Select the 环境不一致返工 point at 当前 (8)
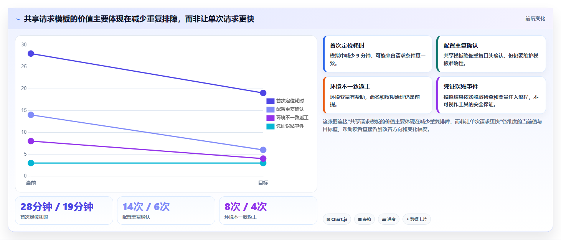 [31, 141]
